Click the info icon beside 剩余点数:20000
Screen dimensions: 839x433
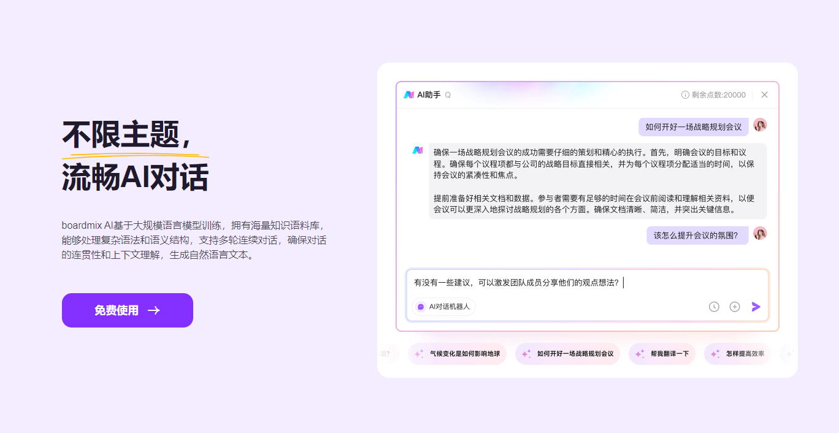685,94
